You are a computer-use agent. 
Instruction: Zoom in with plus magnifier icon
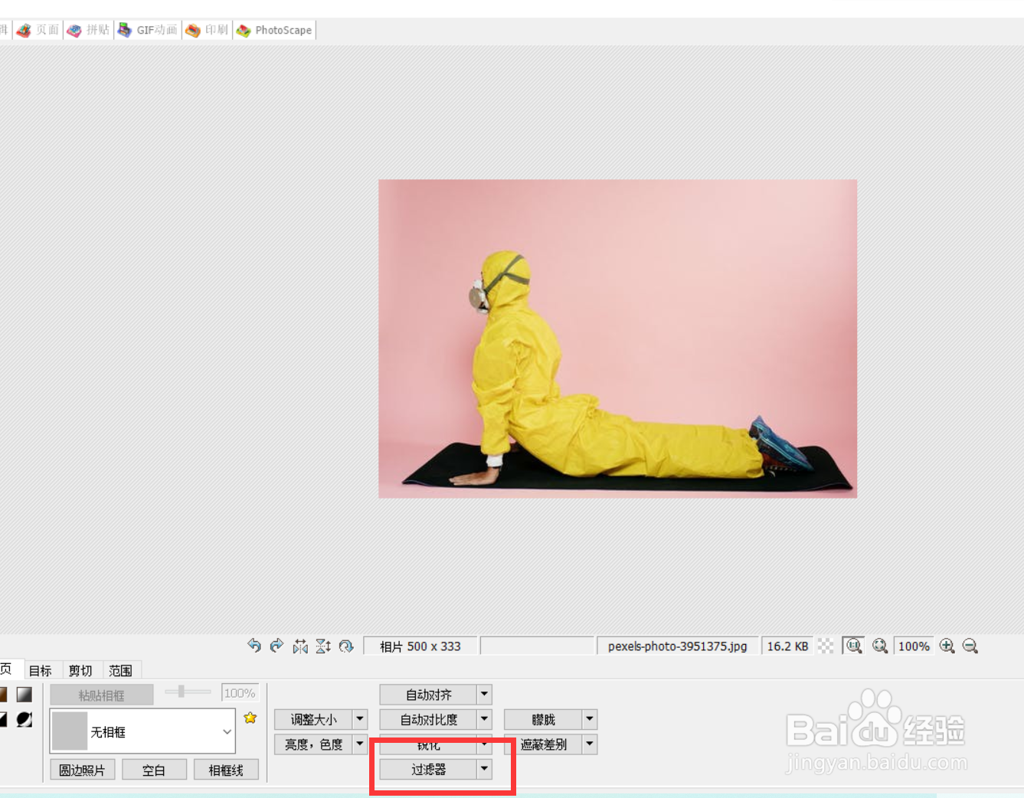pyautogui.click(x=947, y=646)
